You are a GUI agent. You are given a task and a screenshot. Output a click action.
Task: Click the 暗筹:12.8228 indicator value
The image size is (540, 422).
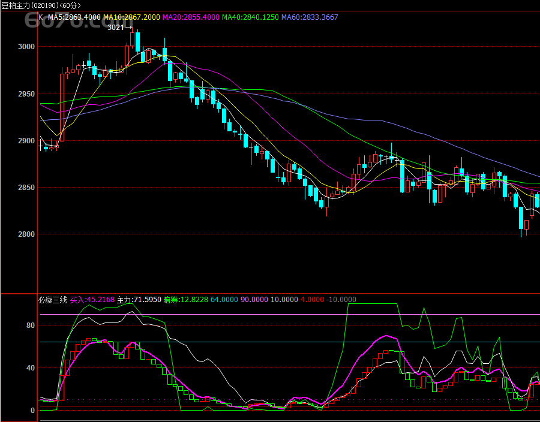coord(185,300)
